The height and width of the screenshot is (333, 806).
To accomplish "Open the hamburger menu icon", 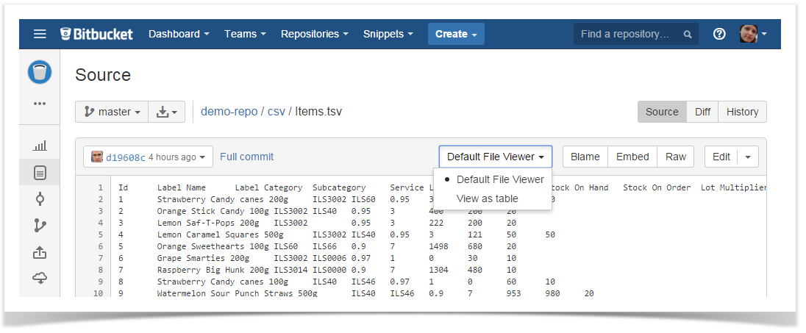I will 40,34.
